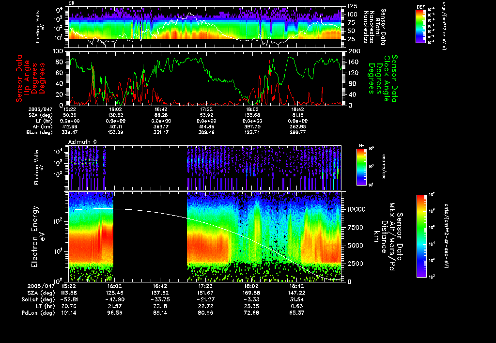The width and height of the screenshot is (496, 343).
Task: Select 16:42 tick under bottom spectrogram
Action: (161, 286)
